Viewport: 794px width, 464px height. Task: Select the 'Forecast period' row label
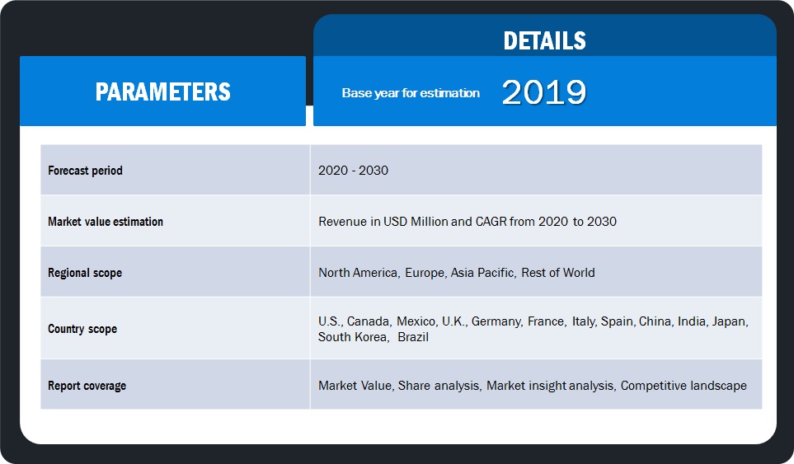(x=85, y=171)
